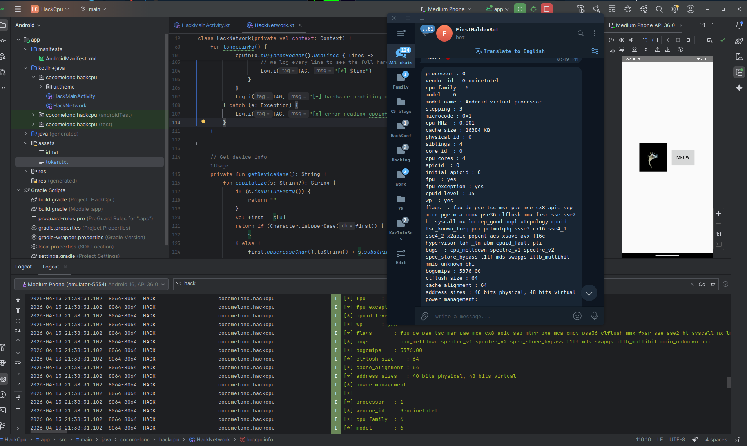The image size is (747, 446).
Task: Click the red Stop app button
Action: pyautogui.click(x=546, y=9)
